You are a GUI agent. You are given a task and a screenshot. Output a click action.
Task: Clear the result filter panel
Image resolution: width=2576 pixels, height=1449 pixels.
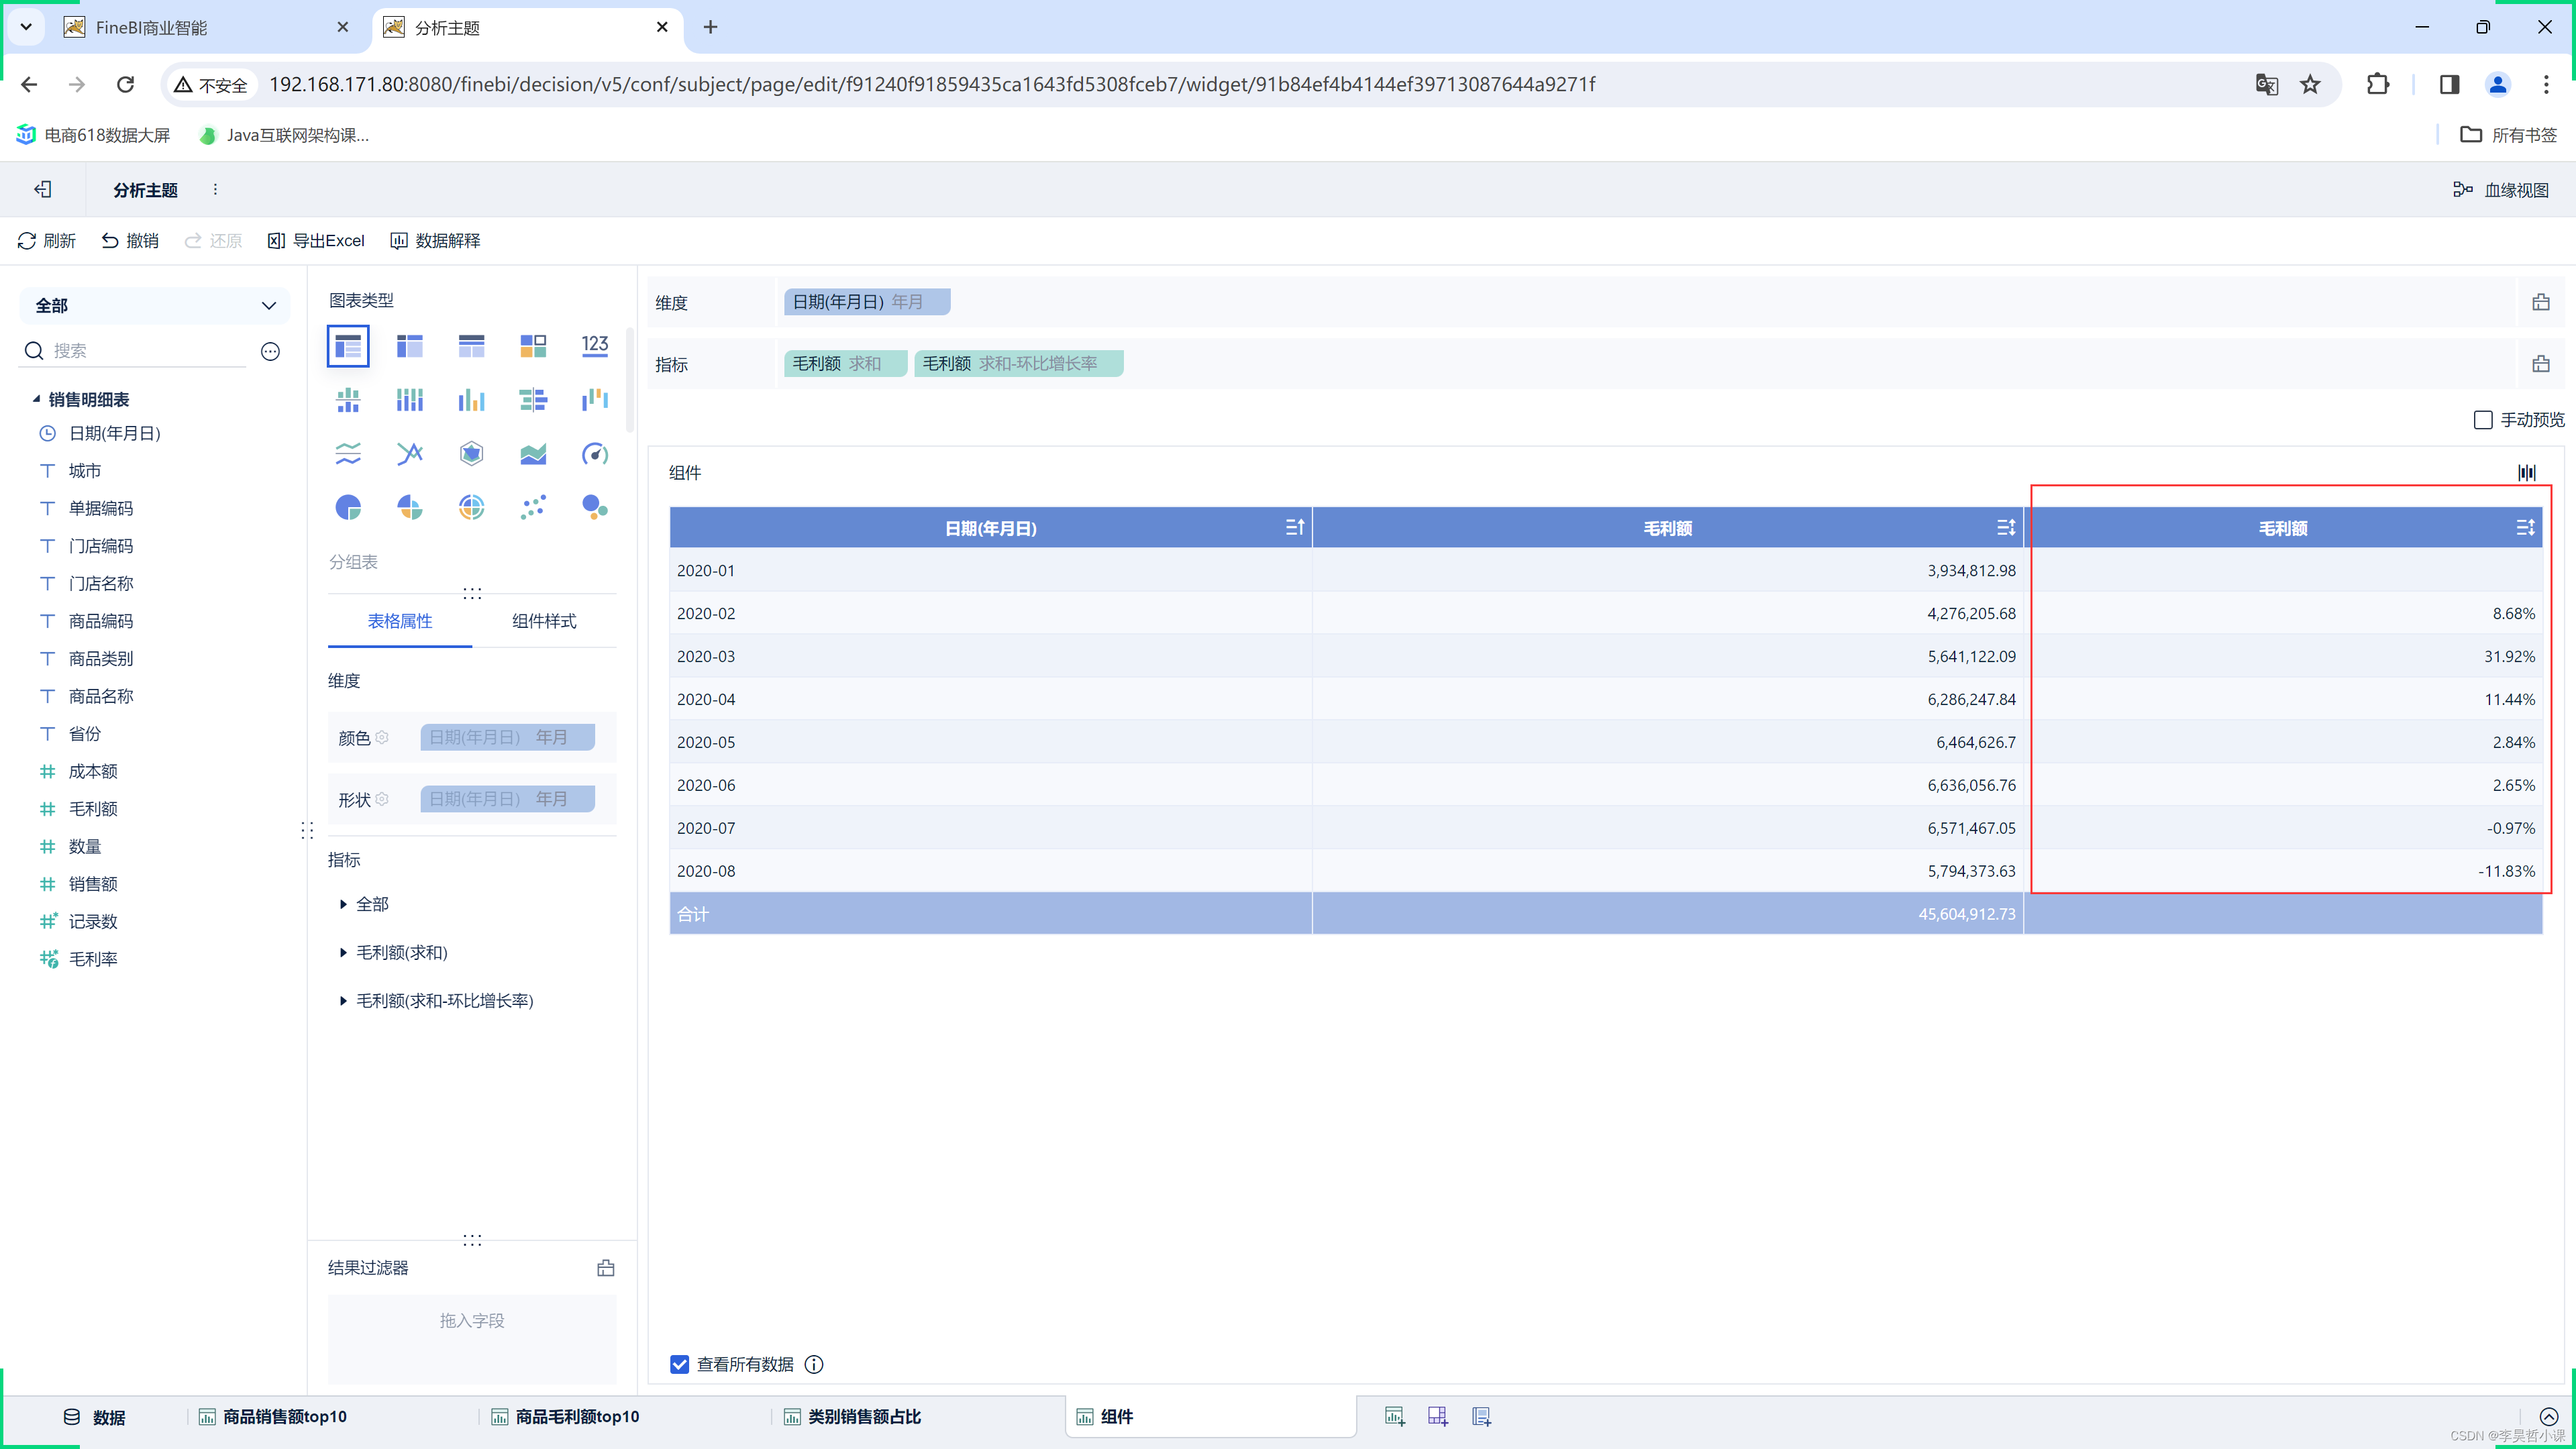click(606, 1268)
